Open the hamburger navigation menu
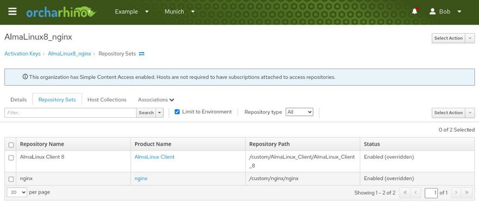This screenshot has height=213, width=479. (12, 11)
